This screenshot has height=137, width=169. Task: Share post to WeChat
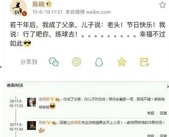(x=54, y=62)
